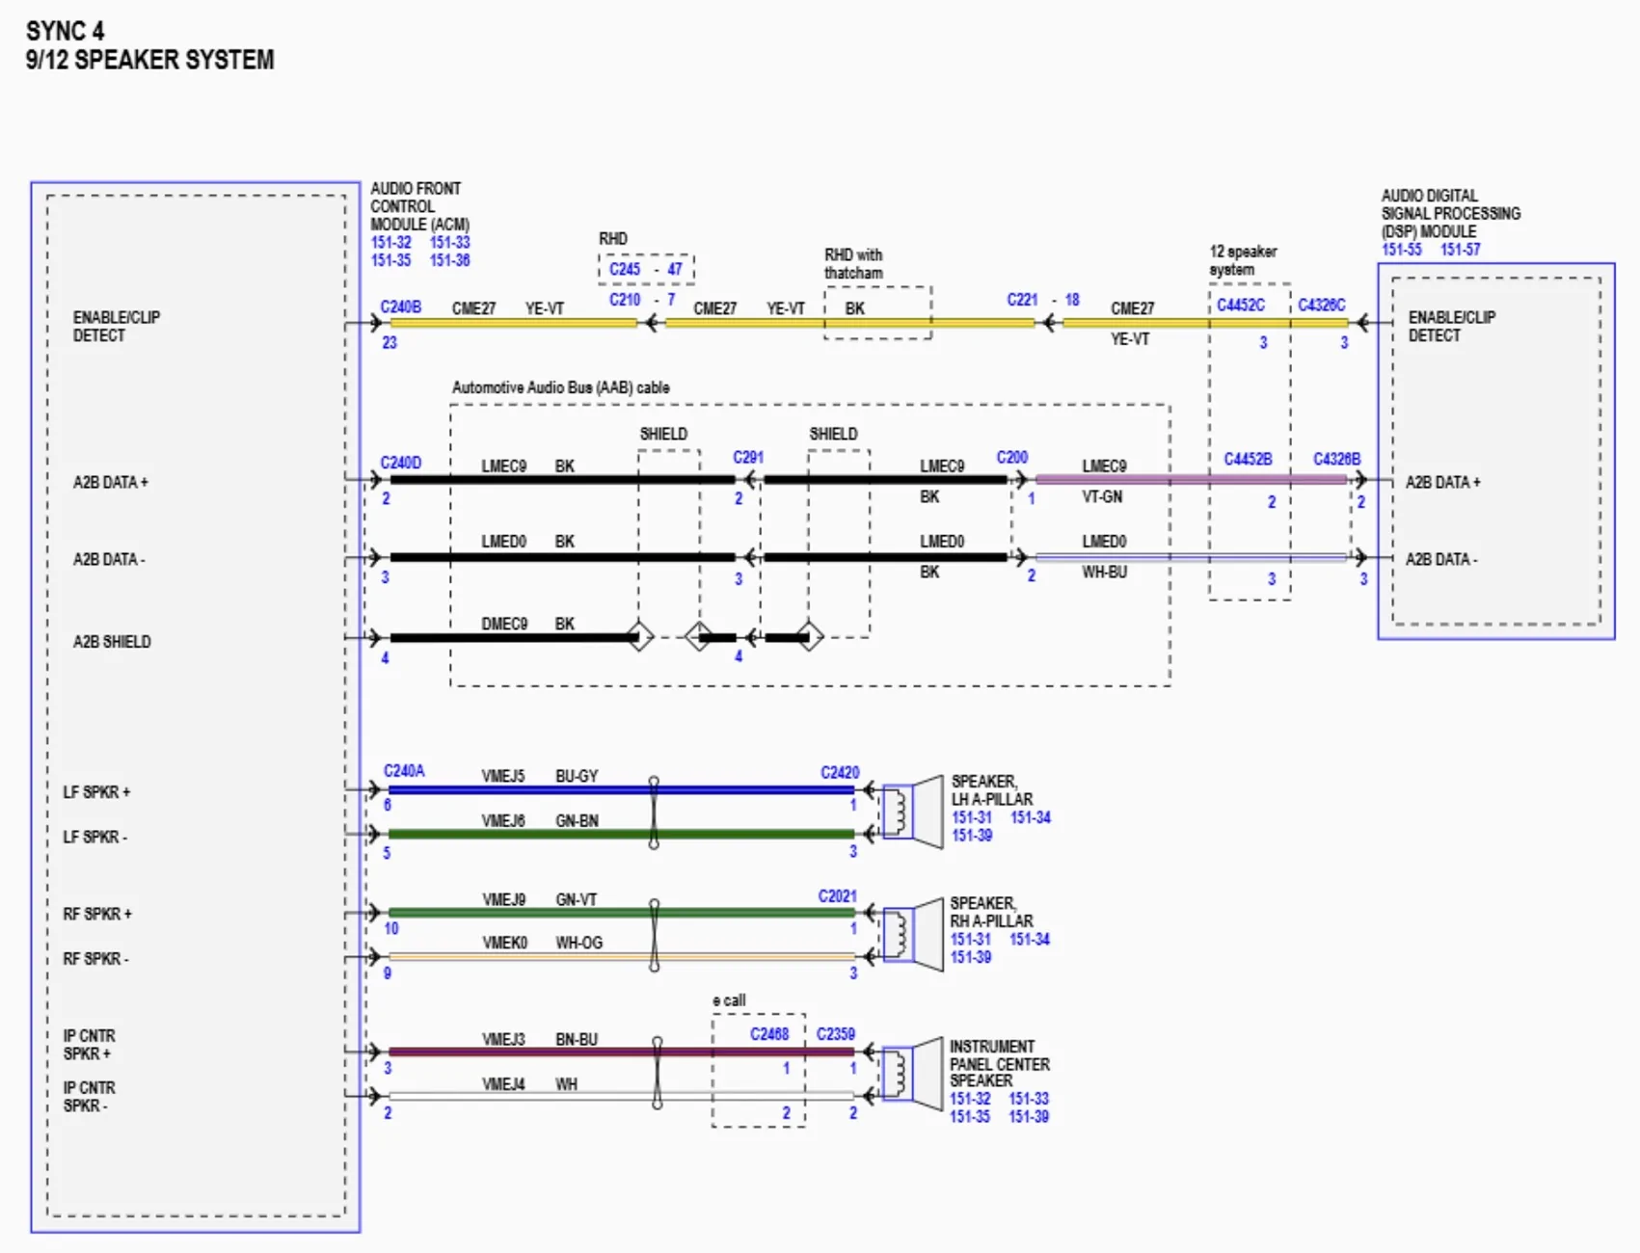Open connector C4452B reference
The image size is (1640, 1253).
1248,459
